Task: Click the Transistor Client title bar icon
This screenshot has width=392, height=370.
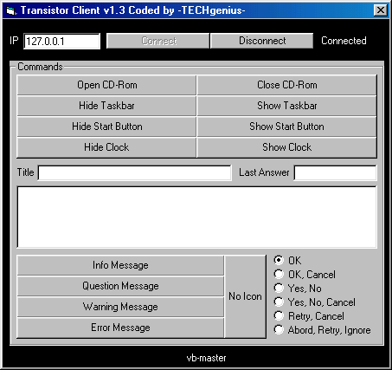Action: click(x=10, y=10)
